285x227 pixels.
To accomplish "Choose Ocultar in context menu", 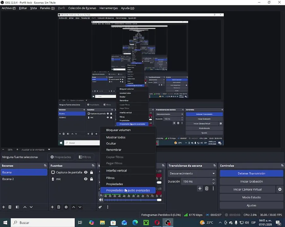I will 128,143.
